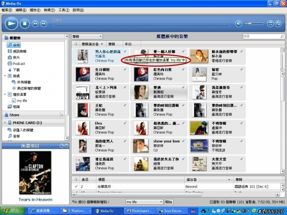Open the media-to-import item under PHONE CARD
Screen dimensions: 287x215
click(21, 130)
